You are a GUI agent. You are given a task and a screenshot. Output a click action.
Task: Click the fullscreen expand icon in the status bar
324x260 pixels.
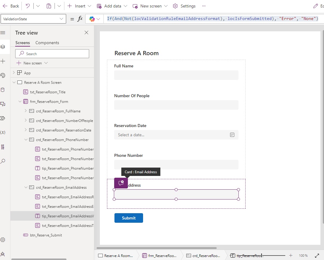coord(317,256)
